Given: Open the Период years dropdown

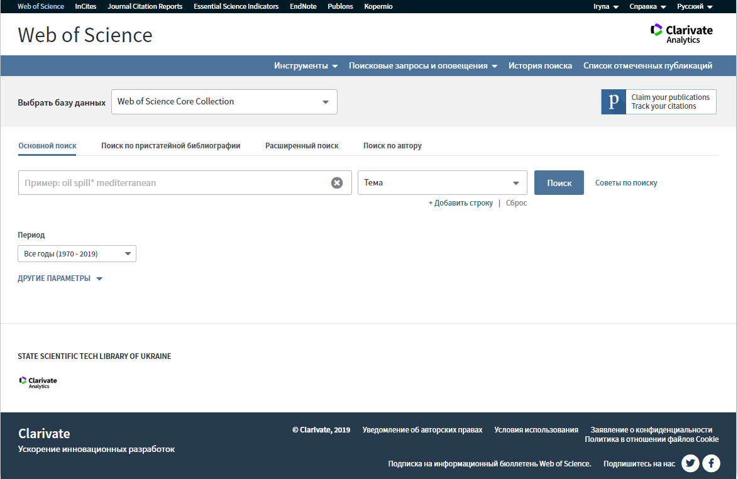Looking at the screenshot, I should point(77,254).
